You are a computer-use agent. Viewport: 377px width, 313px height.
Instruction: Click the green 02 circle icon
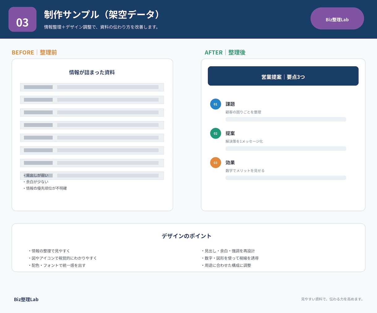pyautogui.click(x=215, y=133)
